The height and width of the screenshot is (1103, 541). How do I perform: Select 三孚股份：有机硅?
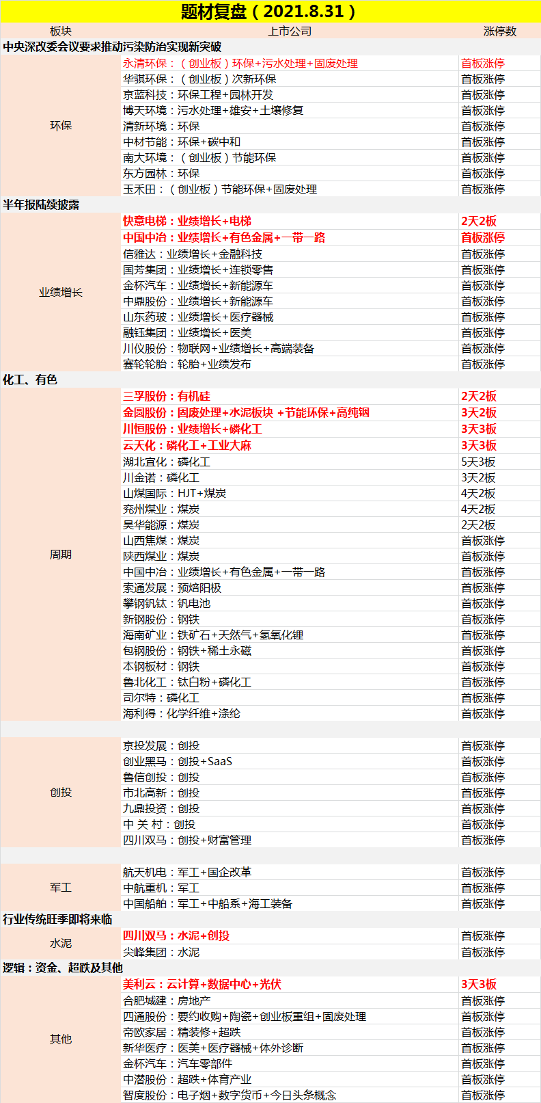point(167,397)
